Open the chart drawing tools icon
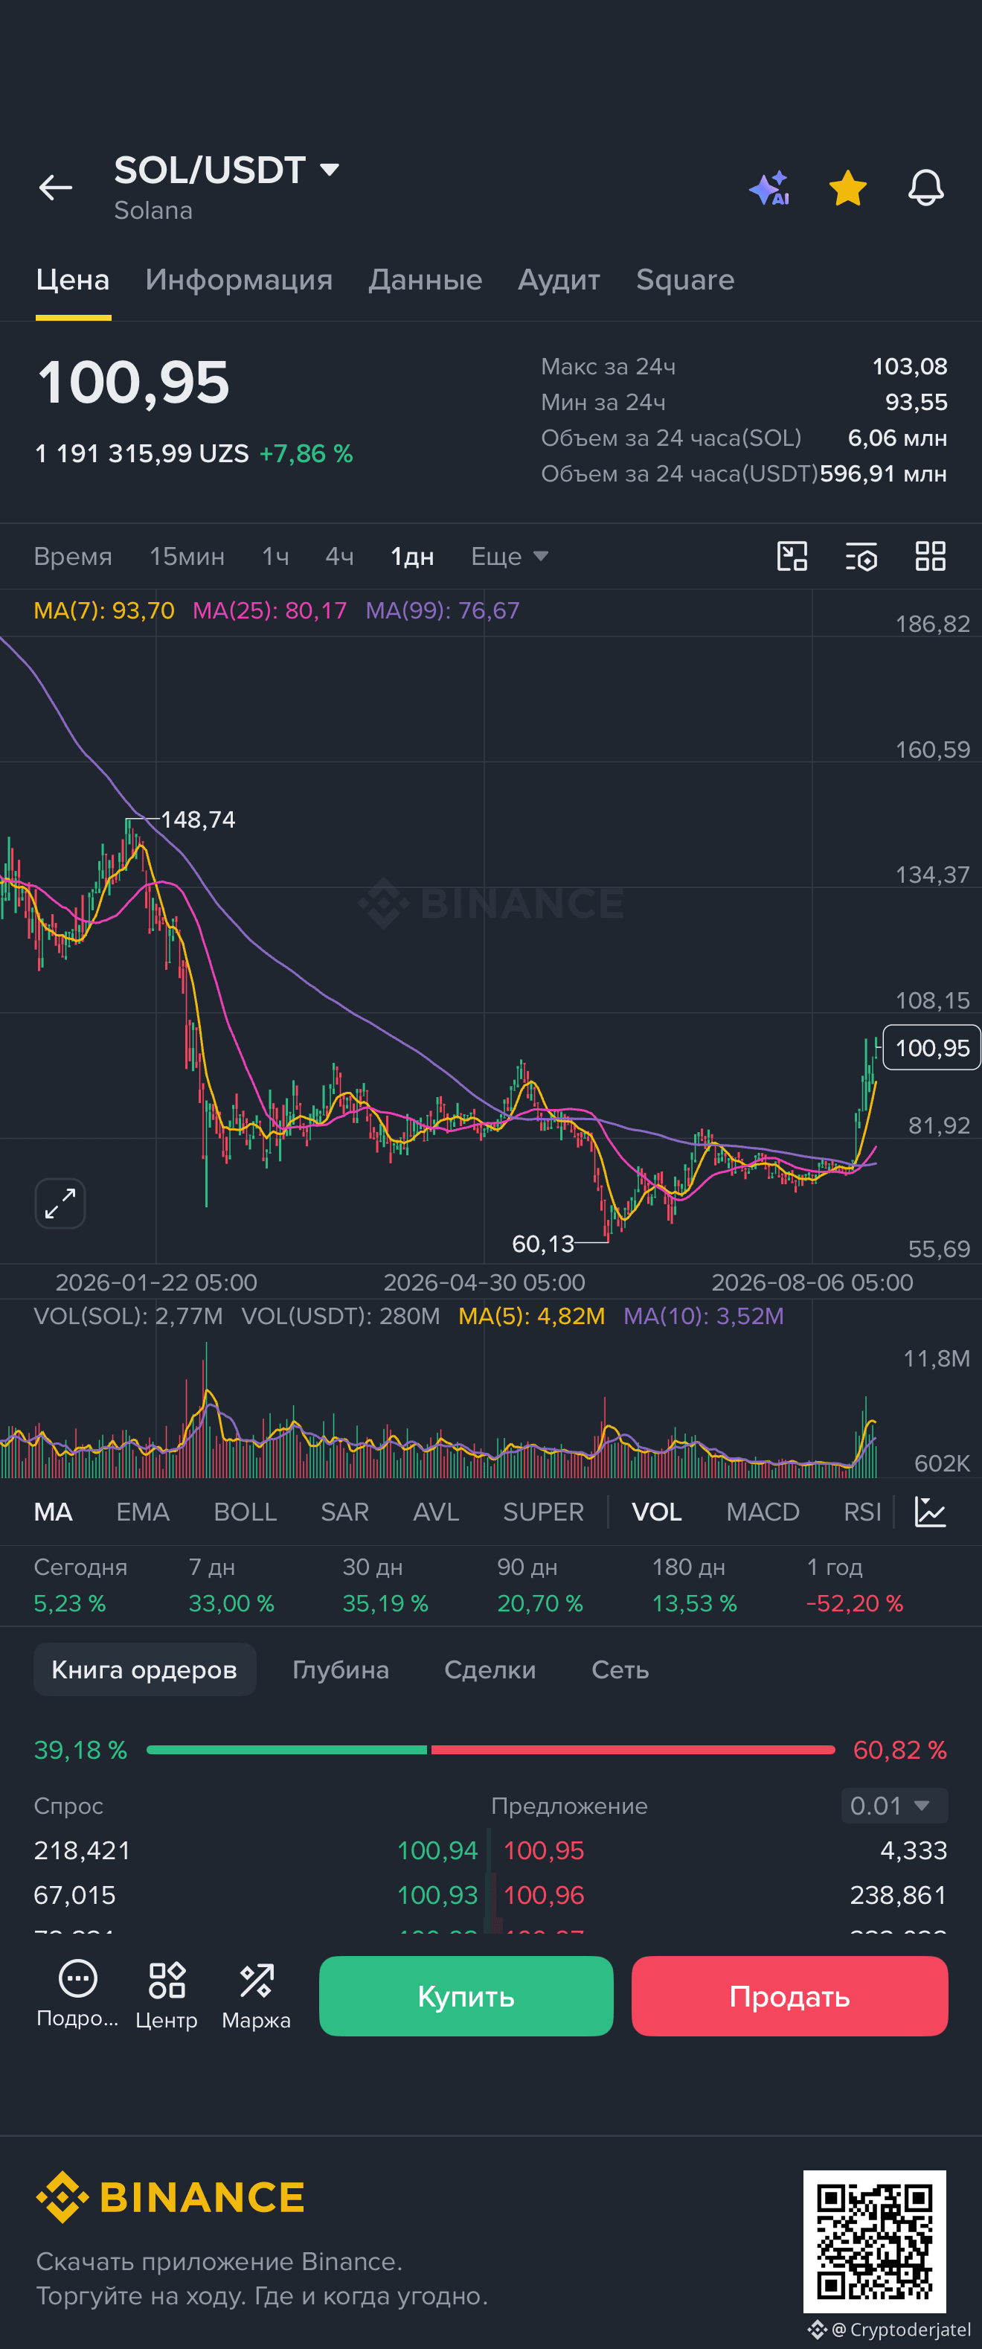 tap(792, 556)
